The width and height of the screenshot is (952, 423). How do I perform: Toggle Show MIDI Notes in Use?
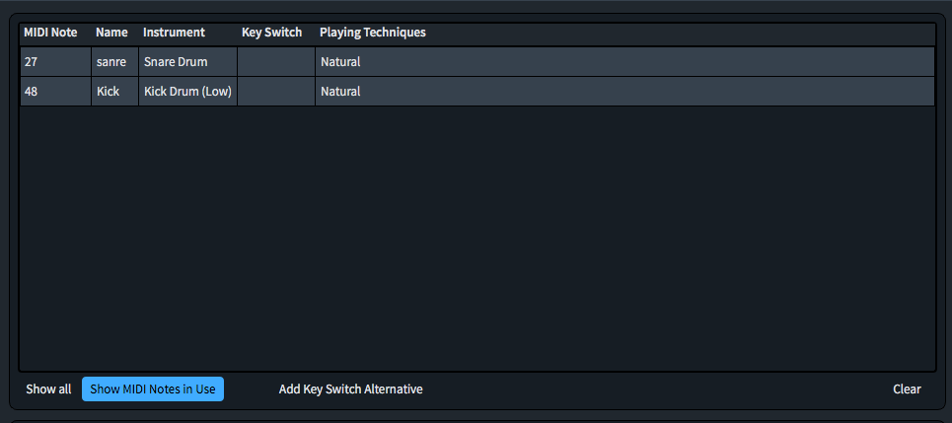[x=153, y=389]
